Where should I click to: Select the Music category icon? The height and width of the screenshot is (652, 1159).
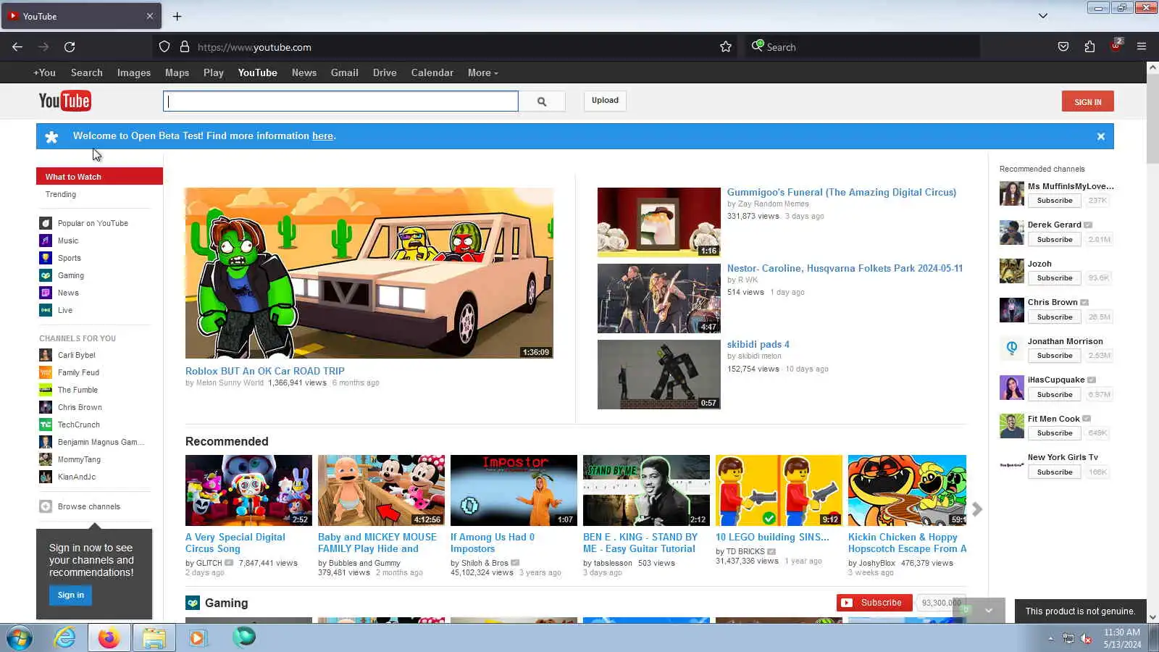click(46, 241)
